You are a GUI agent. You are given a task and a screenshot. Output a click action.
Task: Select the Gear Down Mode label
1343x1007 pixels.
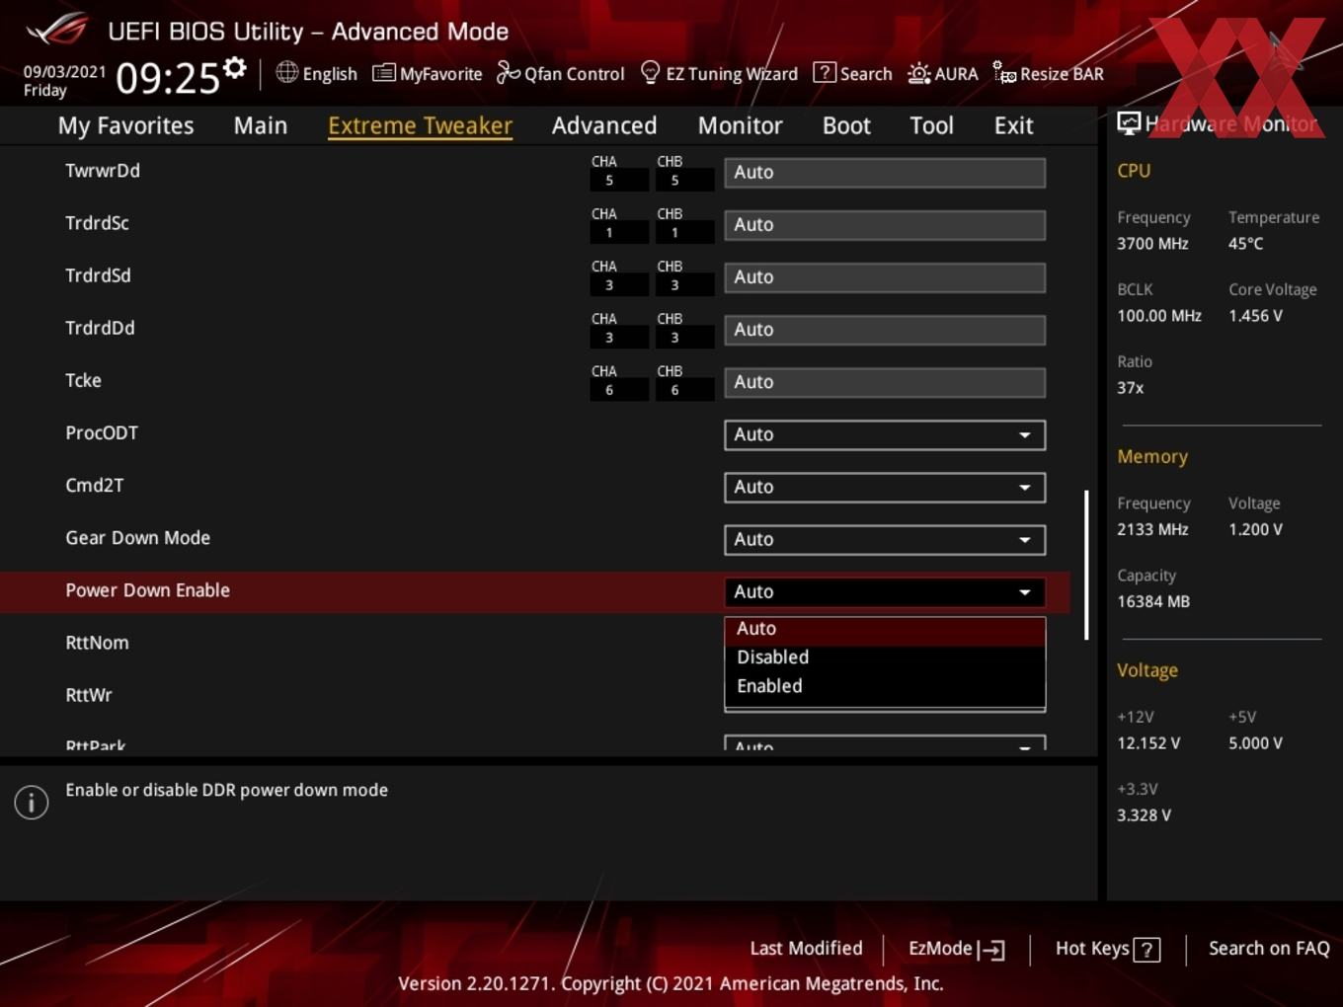[x=137, y=538]
